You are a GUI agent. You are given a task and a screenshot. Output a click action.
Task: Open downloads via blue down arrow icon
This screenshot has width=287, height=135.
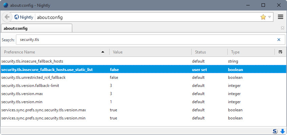pyautogui.click(x=283, y=131)
